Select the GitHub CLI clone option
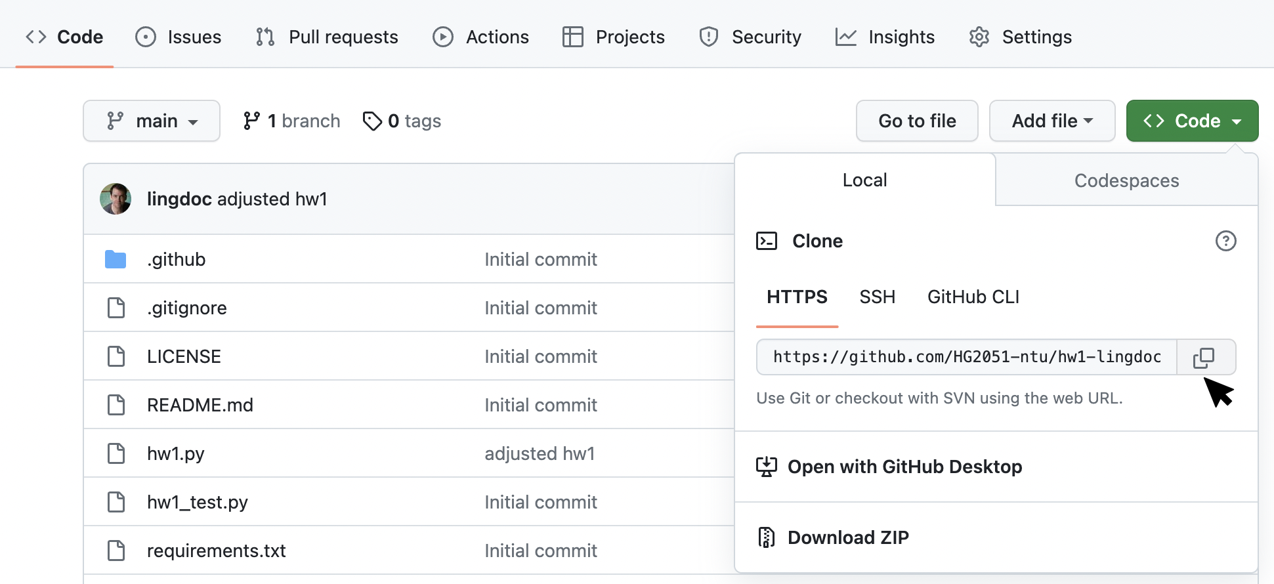1274x584 pixels. pyautogui.click(x=973, y=297)
